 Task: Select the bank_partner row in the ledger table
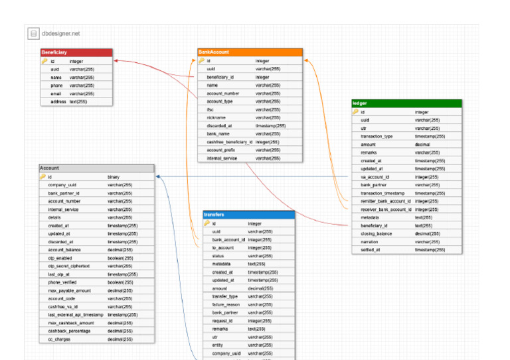pyautogui.click(x=406, y=185)
